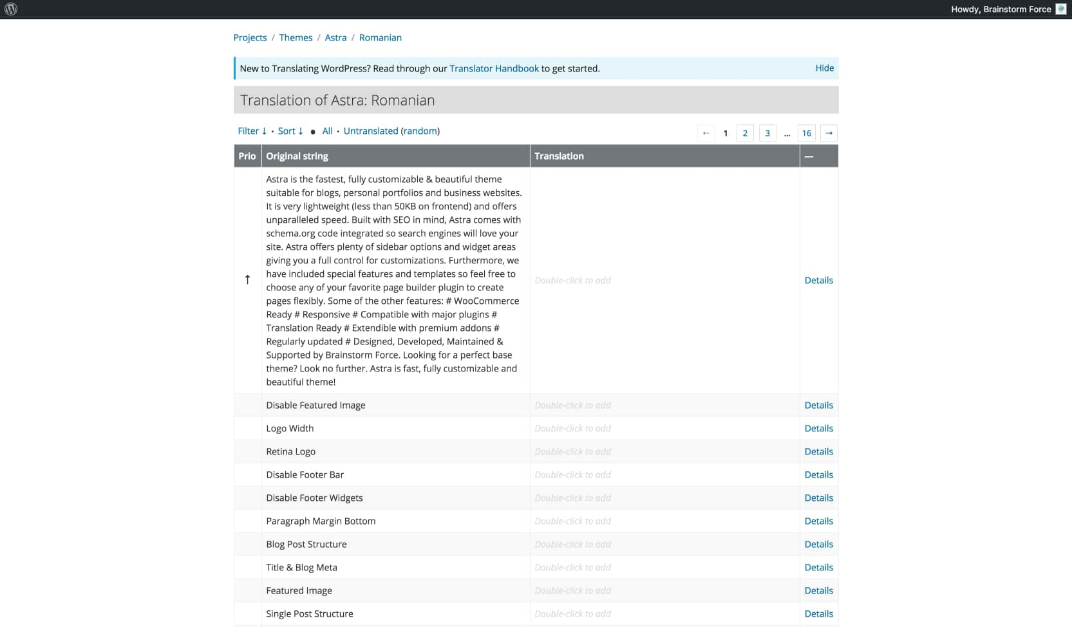
Task: Open Details for the Logo Width string
Action: [x=818, y=428]
